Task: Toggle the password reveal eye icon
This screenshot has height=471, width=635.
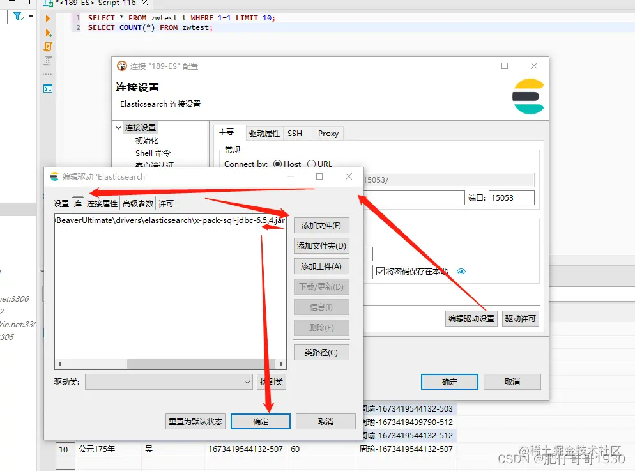Action: pyautogui.click(x=461, y=272)
